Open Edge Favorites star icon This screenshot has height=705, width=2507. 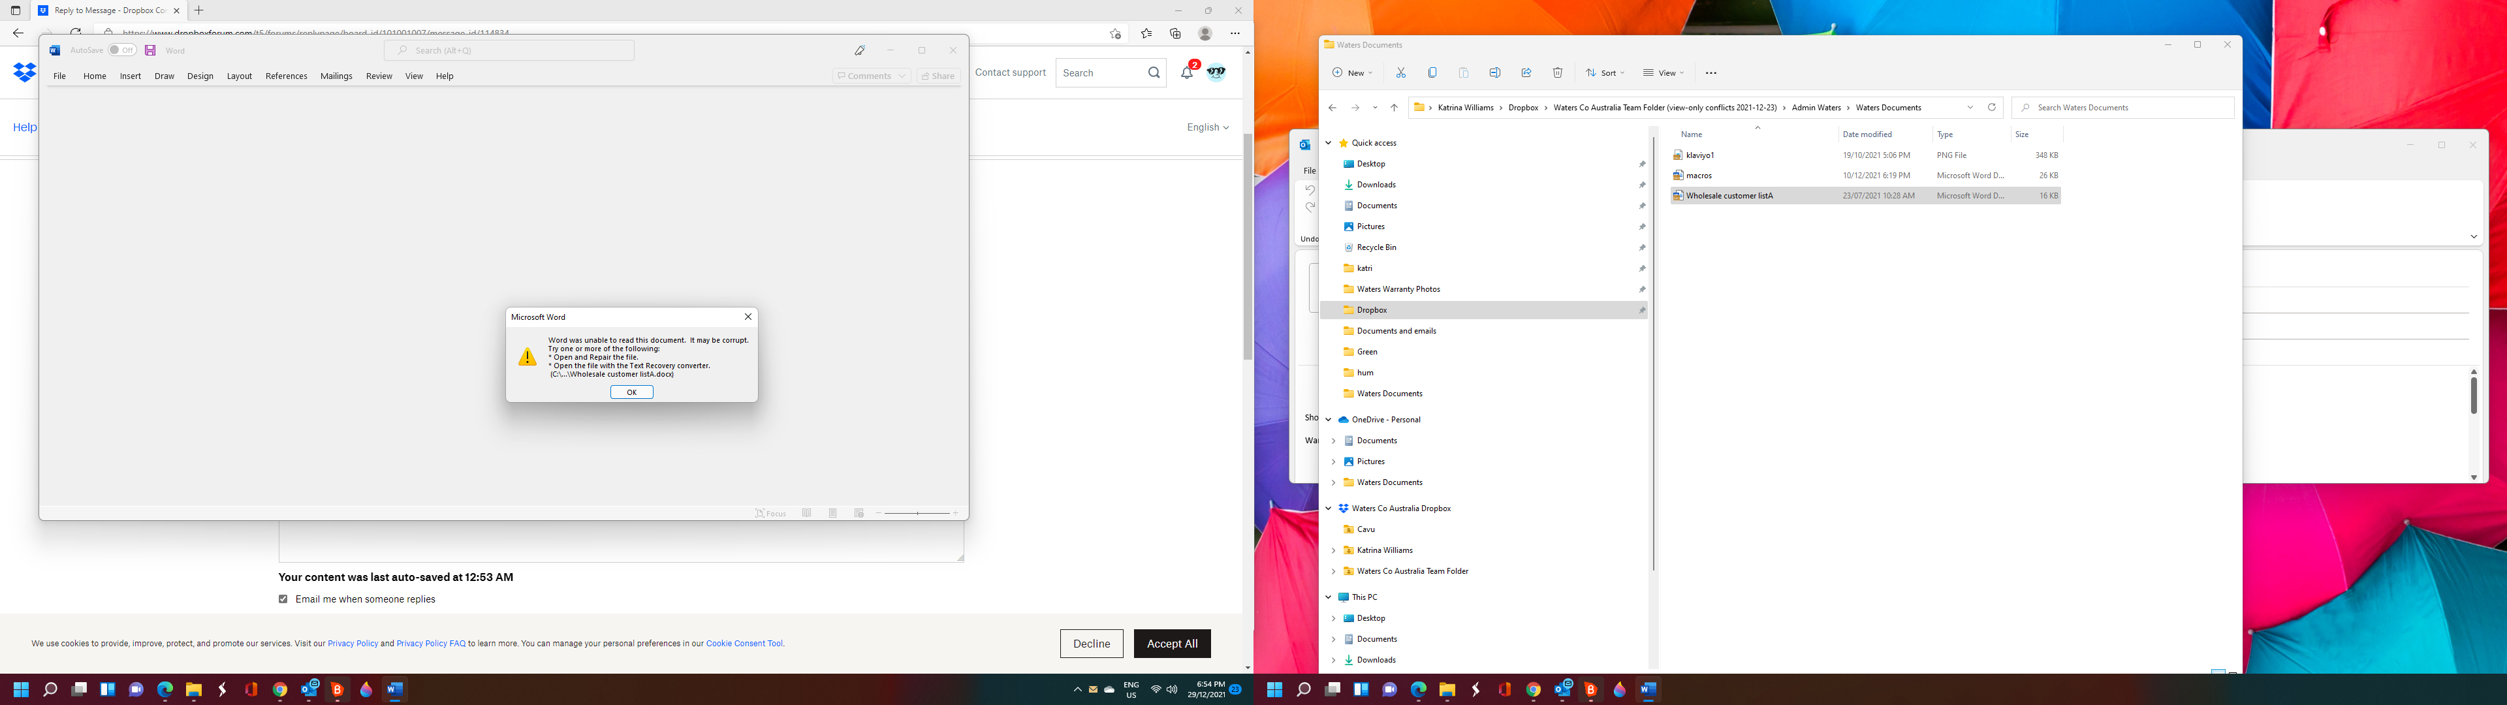tap(1146, 33)
